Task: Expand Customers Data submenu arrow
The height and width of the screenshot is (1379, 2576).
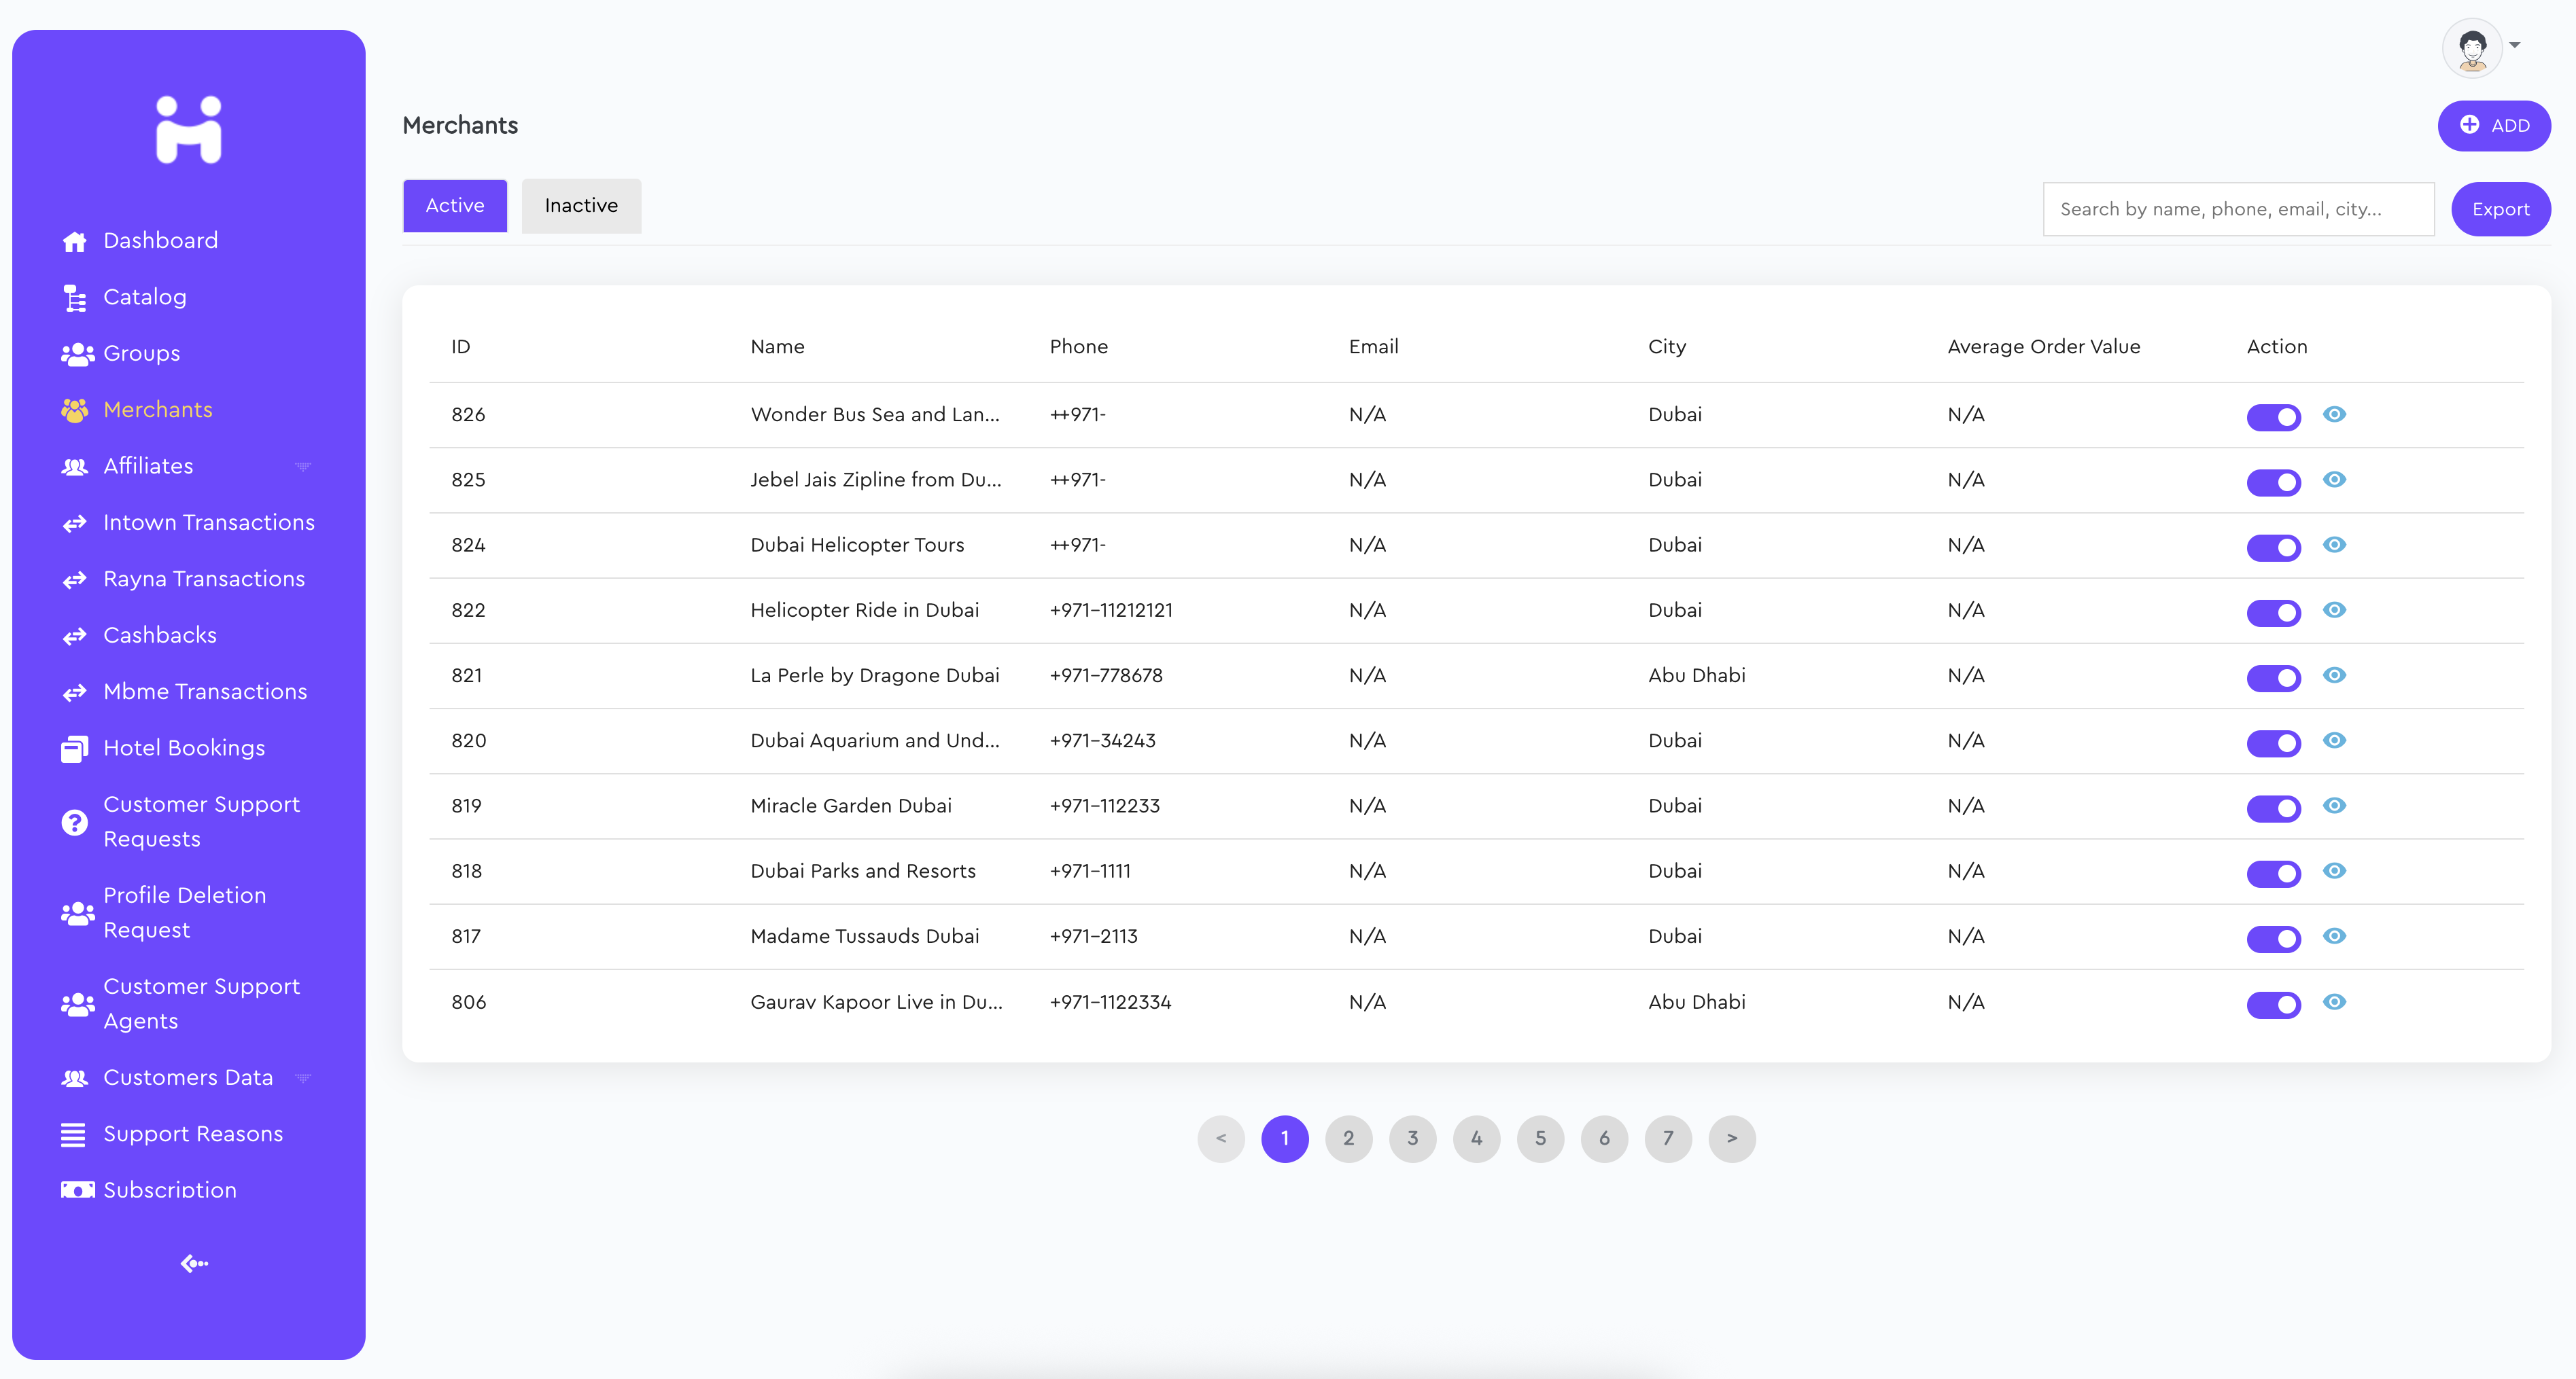Action: coord(303,1078)
